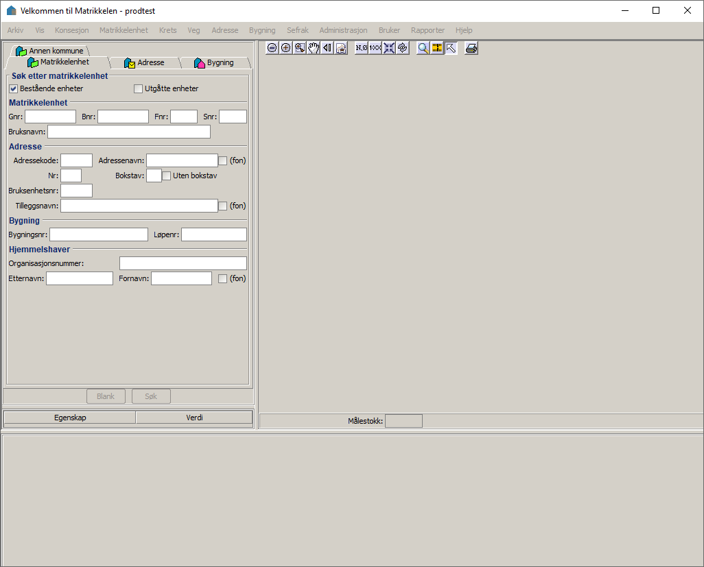Image resolution: width=704 pixels, height=567 pixels.
Task: Click the zoom in plus icon
Action: click(x=286, y=48)
